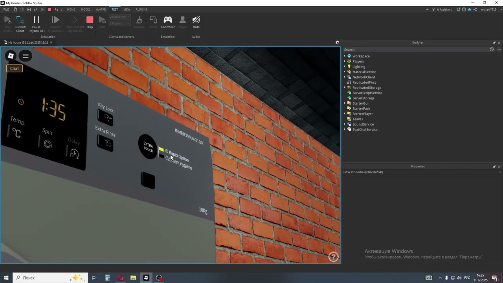Select TextChatService in Explorer
The image size is (503, 283).
365,130
